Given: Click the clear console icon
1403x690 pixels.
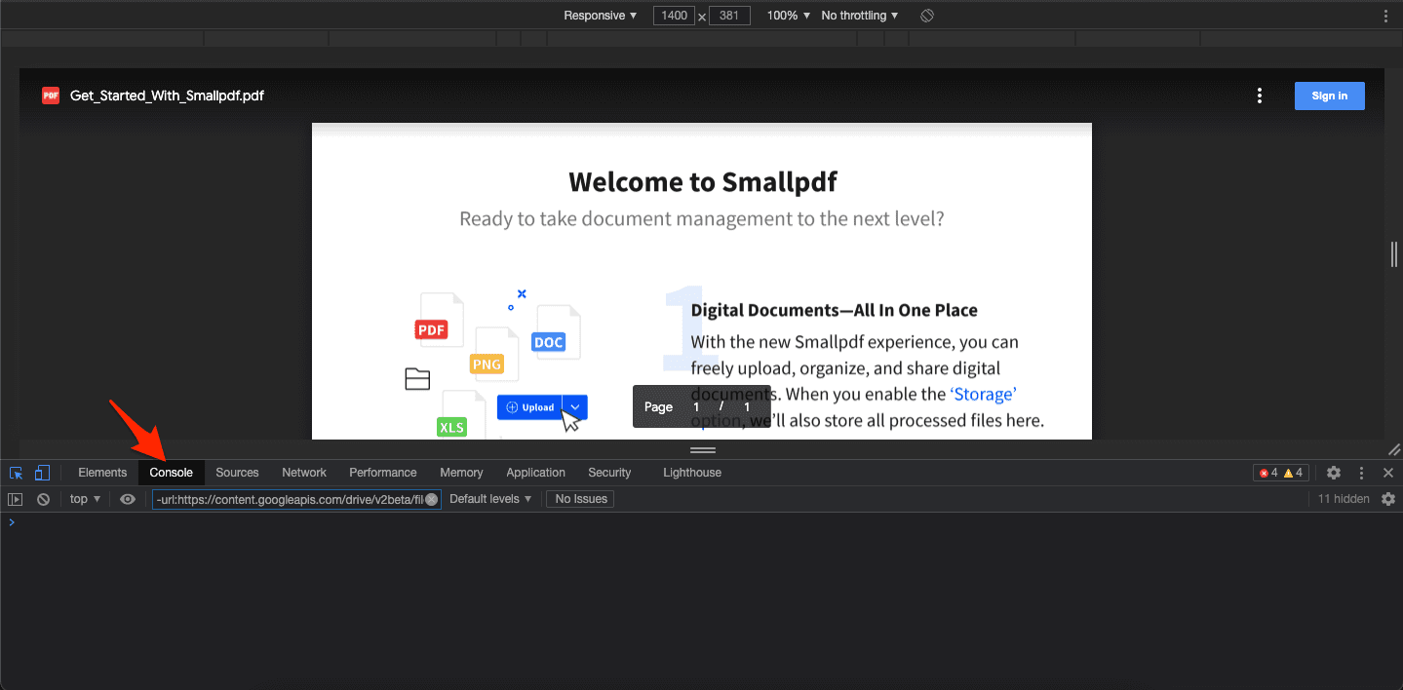Looking at the screenshot, I should (43, 499).
